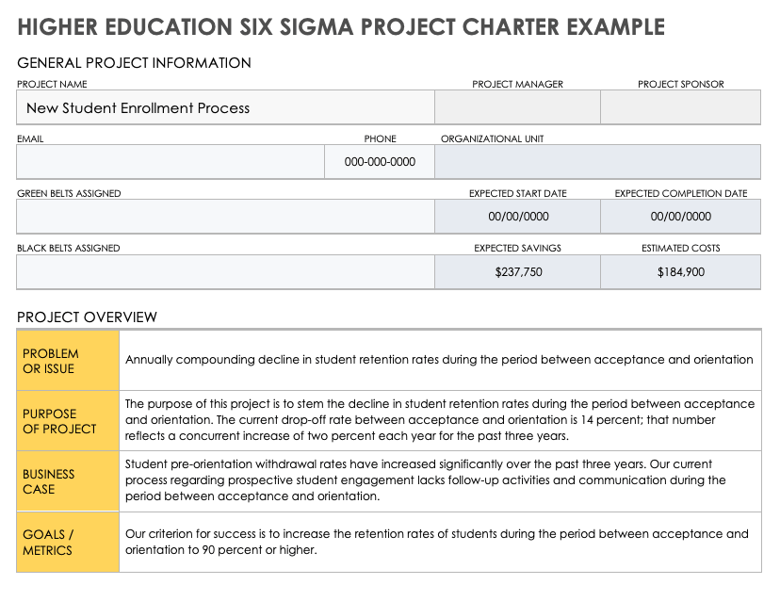This screenshot has width=780, height=601.
Task: Click the problem description about retention decline
Action: [x=439, y=359]
